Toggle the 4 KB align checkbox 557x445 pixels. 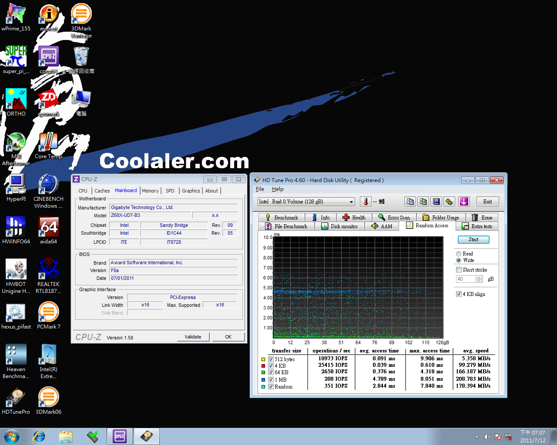pyautogui.click(x=459, y=294)
